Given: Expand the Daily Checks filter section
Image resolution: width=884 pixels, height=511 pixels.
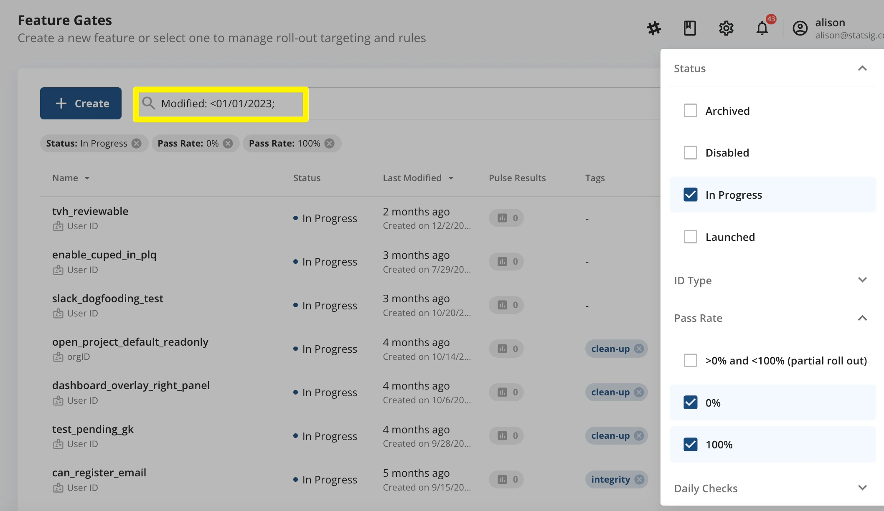Looking at the screenshot, I should (862, 488).
